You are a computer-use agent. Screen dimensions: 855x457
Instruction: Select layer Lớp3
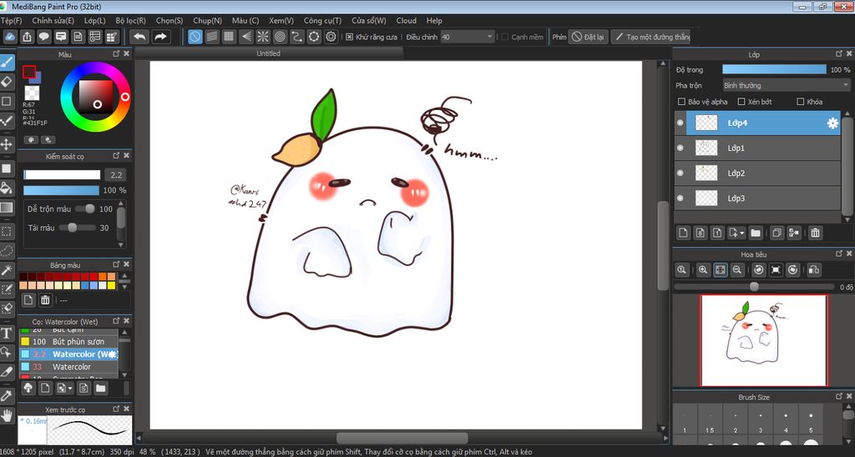[757, 198]
